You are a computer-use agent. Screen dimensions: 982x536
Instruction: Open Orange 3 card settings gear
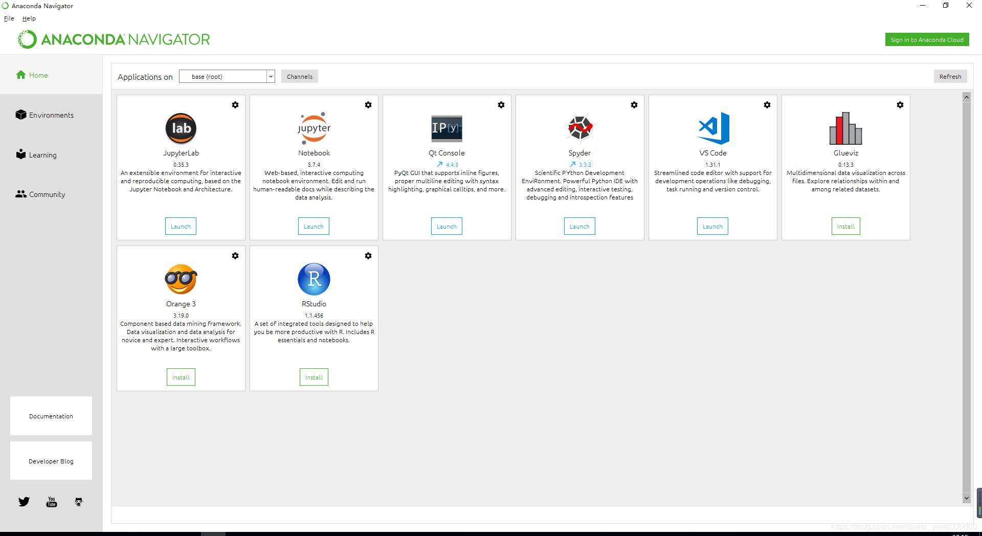coord(235,256)
